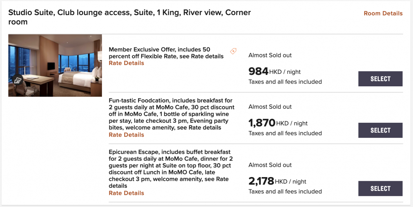The image size is (413, 207).
Task: Click the Epicurean Escape description text
Action: coord(171,169)
